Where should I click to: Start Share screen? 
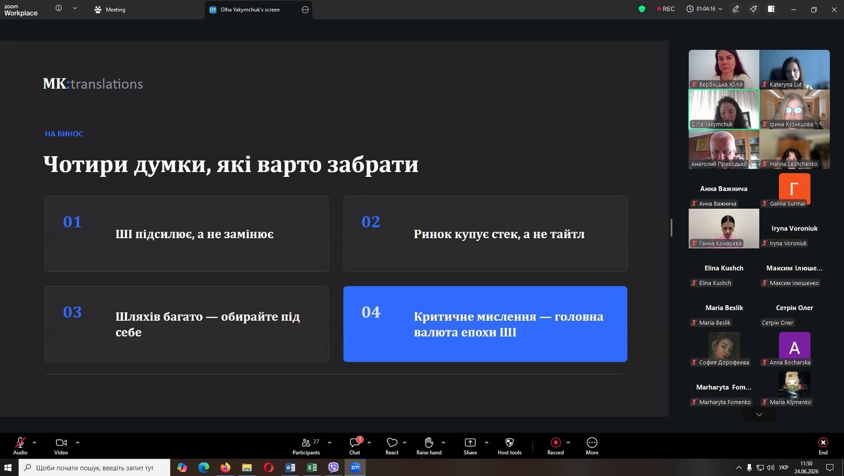tap(470, 446)
